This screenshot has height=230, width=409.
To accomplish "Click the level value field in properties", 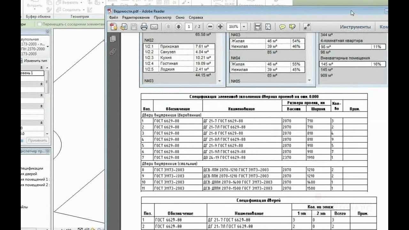I will coord(32,73).
